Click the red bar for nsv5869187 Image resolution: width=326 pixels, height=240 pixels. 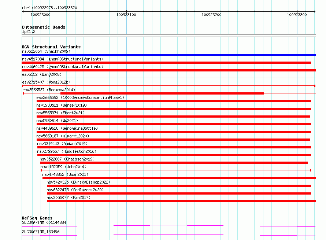point(173,140)
